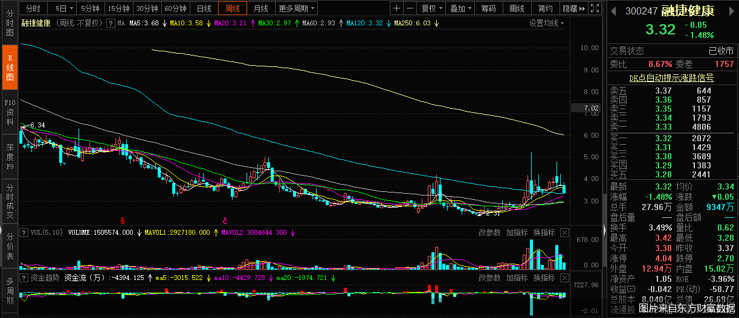Click 加指标 in VOL panel
Image resolution: width=739 pixels, height=318 pixels.
[517, 232]
